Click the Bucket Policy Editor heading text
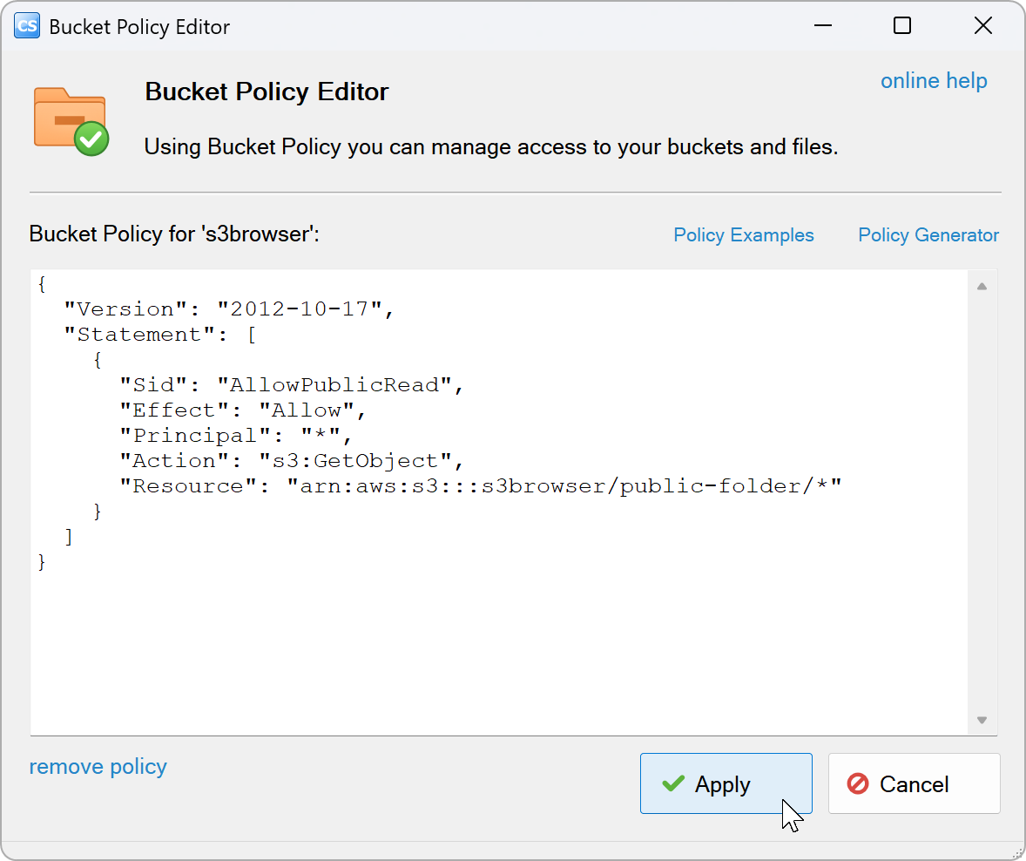 point(267,92)
